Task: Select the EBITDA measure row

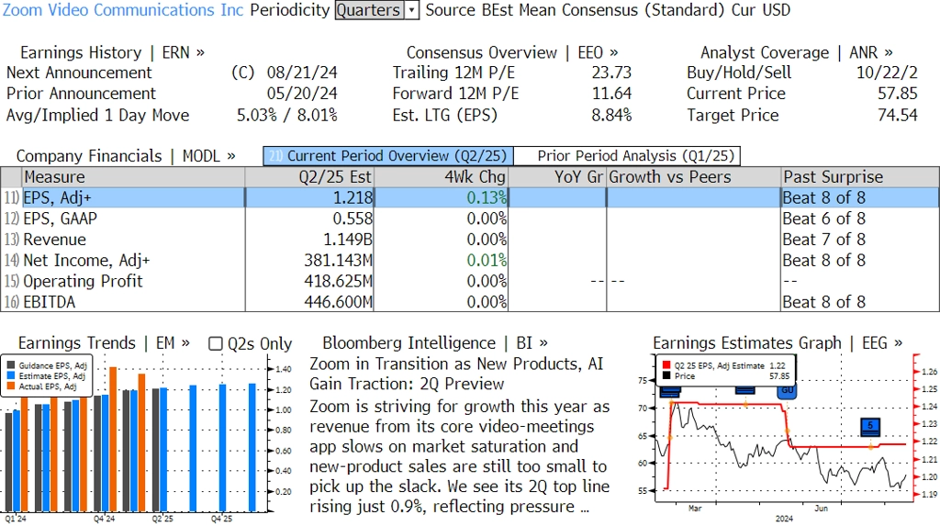Action: click(x=470, y=302)
